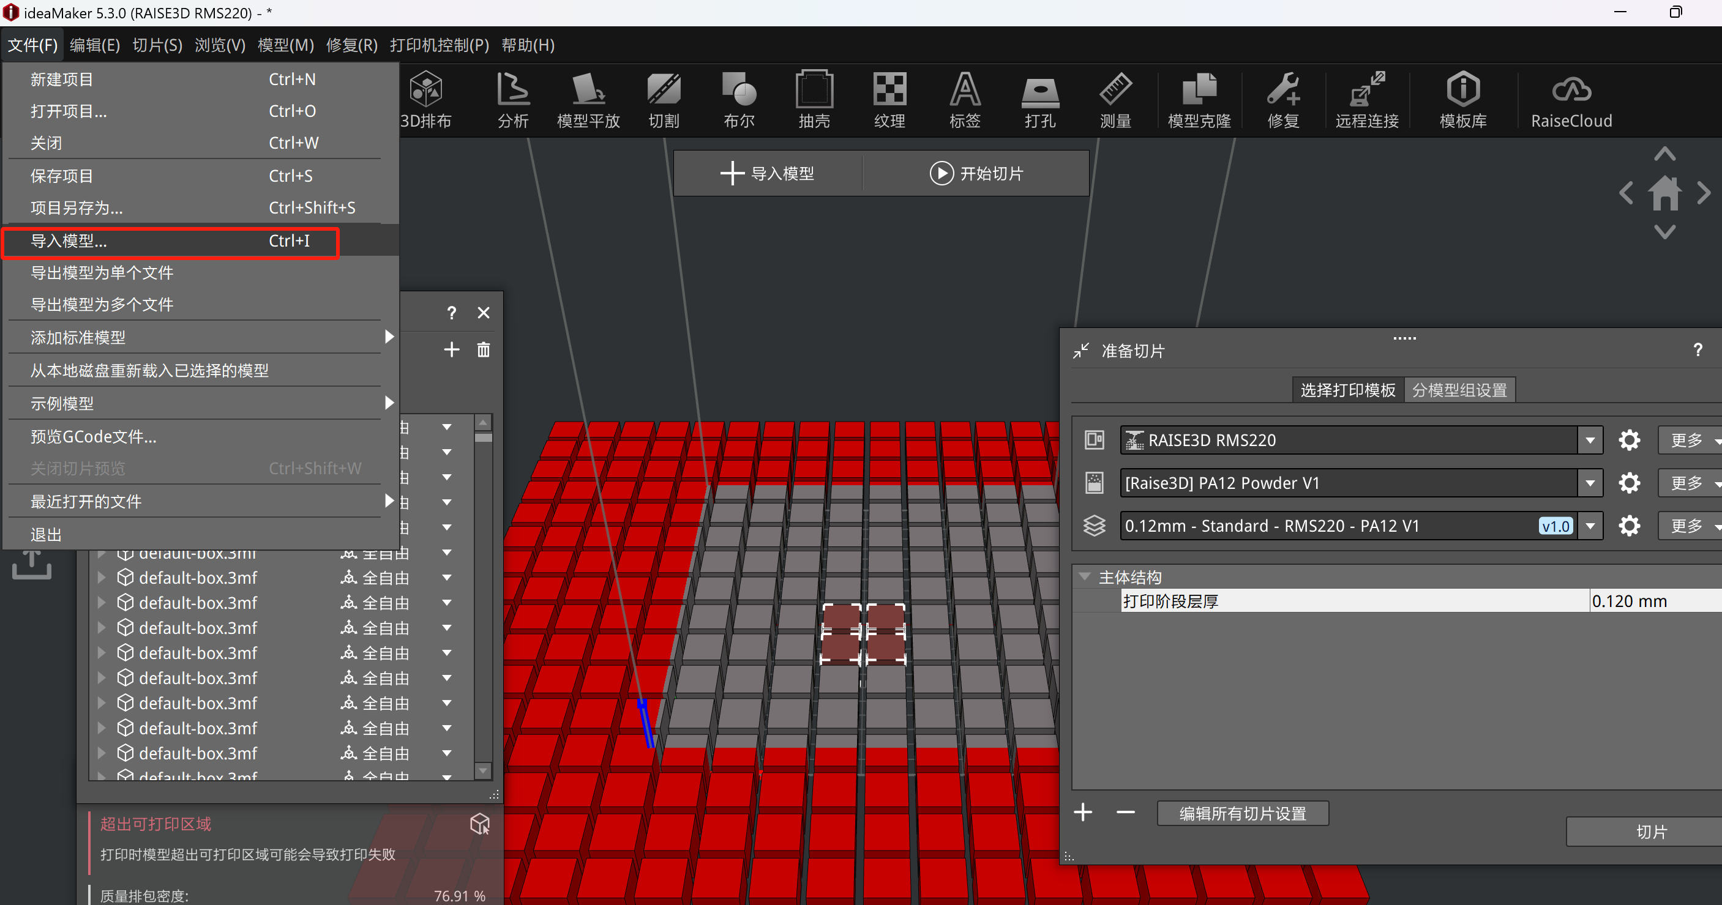Expand the 示例模型 submenu
The image size is (1722, 905).
(201, 403)
